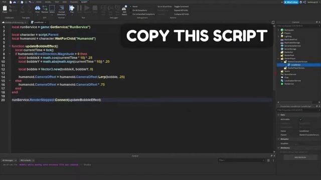Click Go to Script Error
Screen dimensions: 321x180
[x=165, y=6]
